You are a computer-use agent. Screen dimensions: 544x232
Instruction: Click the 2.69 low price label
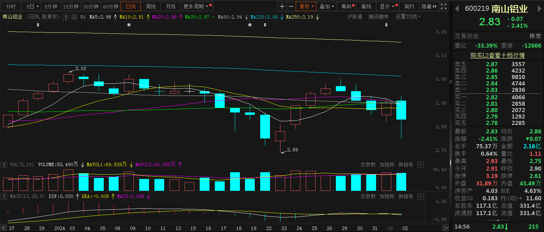(x=292, y=150)
